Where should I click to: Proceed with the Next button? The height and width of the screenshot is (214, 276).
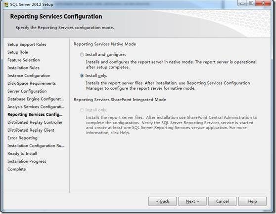[x=192, y=201]
